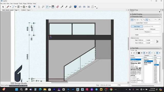
Task: Click the font size list scrollbar
Action: (160, 72)
